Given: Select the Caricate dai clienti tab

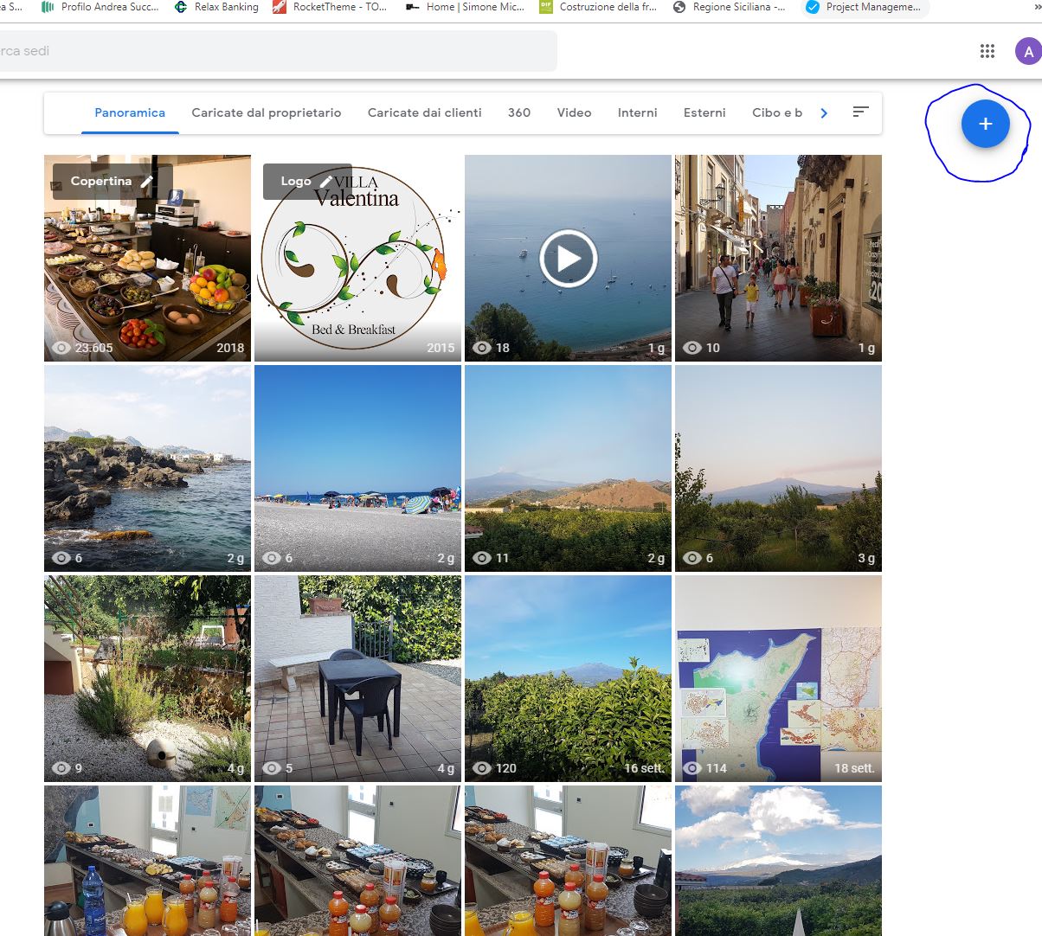Looking at the screenshot, I should click(424, 112).
